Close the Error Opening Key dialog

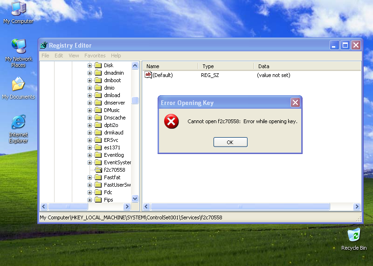(x=295, y=103)
